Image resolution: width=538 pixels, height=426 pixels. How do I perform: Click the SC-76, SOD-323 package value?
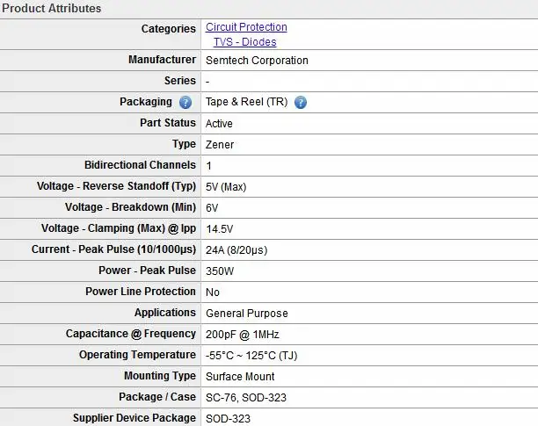246,398
